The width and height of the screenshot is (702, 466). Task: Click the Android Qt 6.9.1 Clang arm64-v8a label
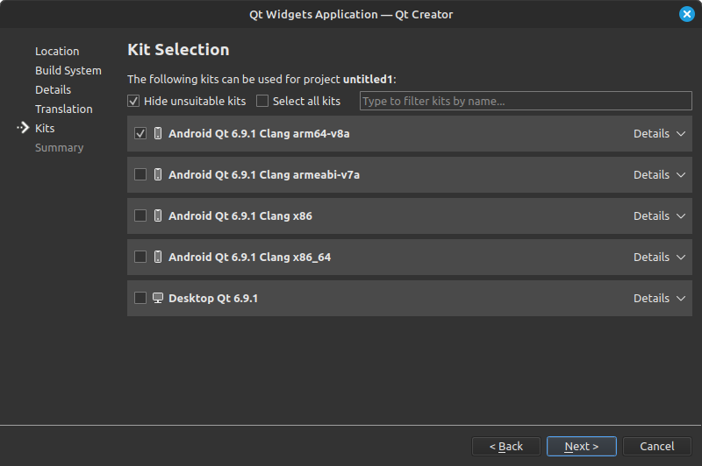(259, 134)
